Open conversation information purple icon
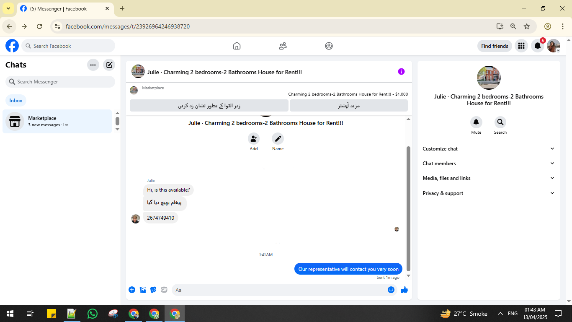 pos(401,72)
